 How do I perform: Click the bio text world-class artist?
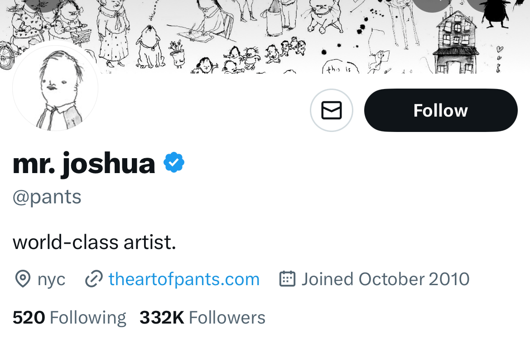[x=94, y=242]
